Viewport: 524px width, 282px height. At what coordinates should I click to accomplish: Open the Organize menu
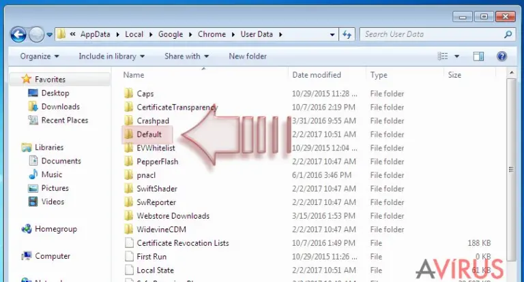coord(40,57)
